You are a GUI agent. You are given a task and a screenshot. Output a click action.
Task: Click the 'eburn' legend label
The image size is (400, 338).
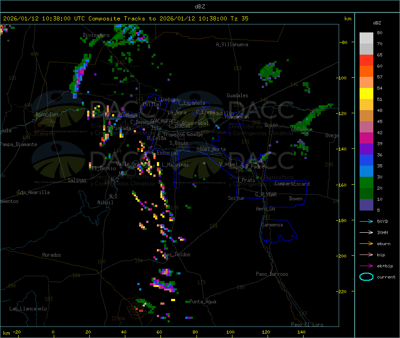(x=384, y=244)
